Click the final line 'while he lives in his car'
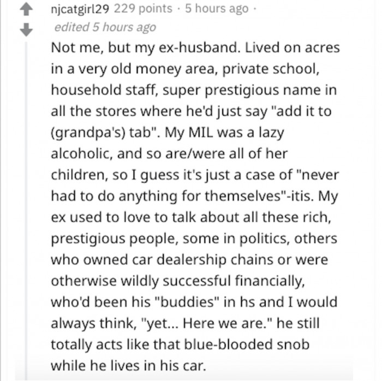The width and height of the screenshot is (382, 381). point(127,366)
